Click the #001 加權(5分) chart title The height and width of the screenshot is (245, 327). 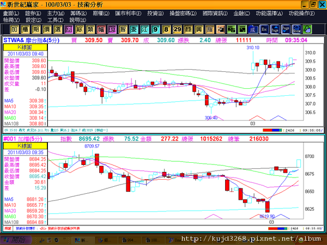(23, 139)
